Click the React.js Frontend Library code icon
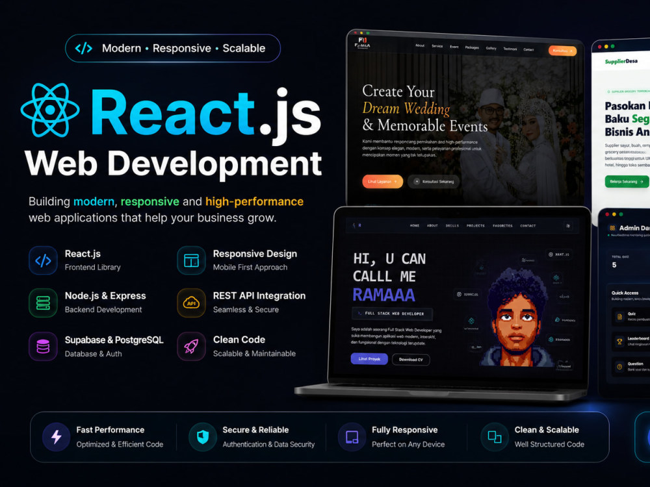The width and height of the screenshot is (650, 487). click(x=43, y=260)
